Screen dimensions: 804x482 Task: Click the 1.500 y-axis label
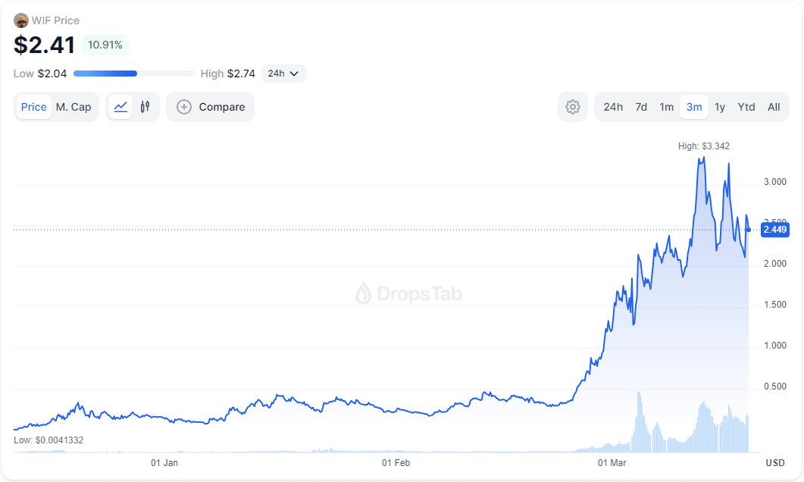[774, 305]
